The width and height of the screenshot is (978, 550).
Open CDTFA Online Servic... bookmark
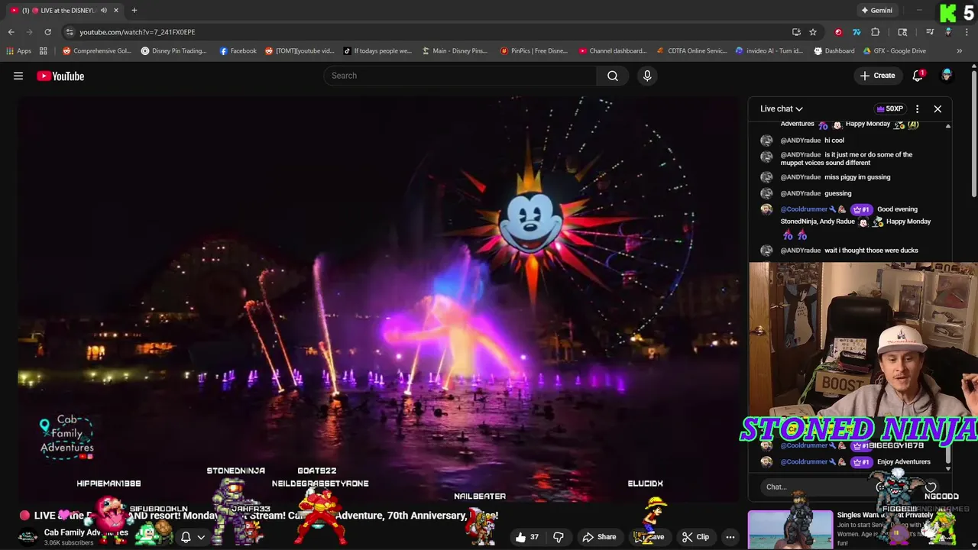point(691,51)
